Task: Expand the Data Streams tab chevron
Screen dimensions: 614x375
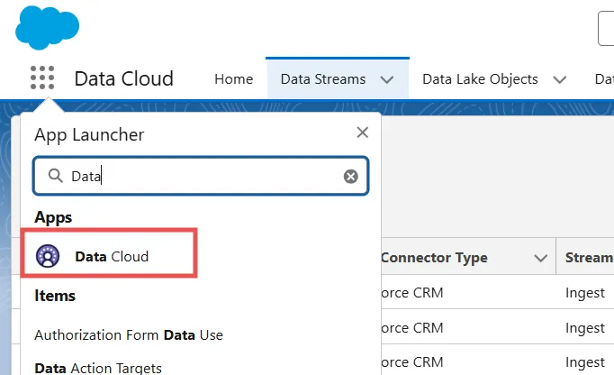Action: click(x=387, y=79)
